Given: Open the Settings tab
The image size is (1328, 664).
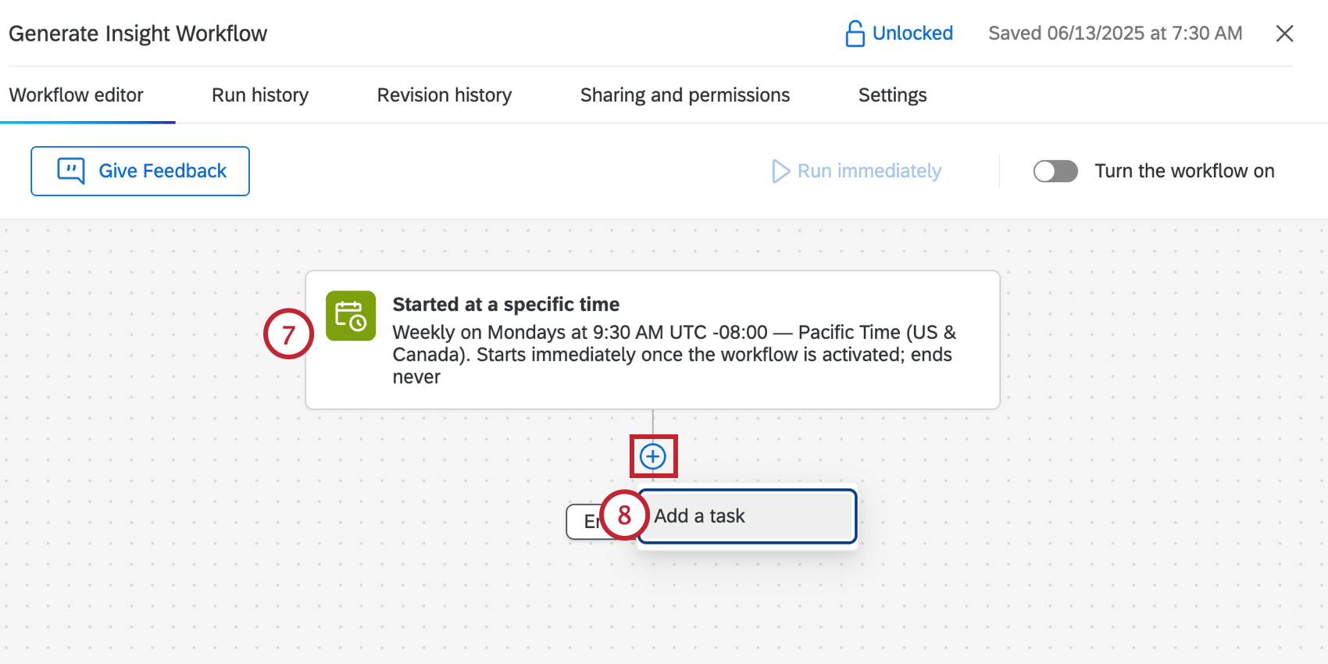Looking at the screenshot, I should click(x=892, y=95).
